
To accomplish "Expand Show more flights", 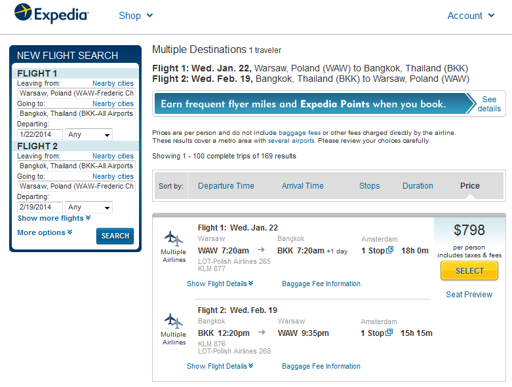I will (54, 218).
